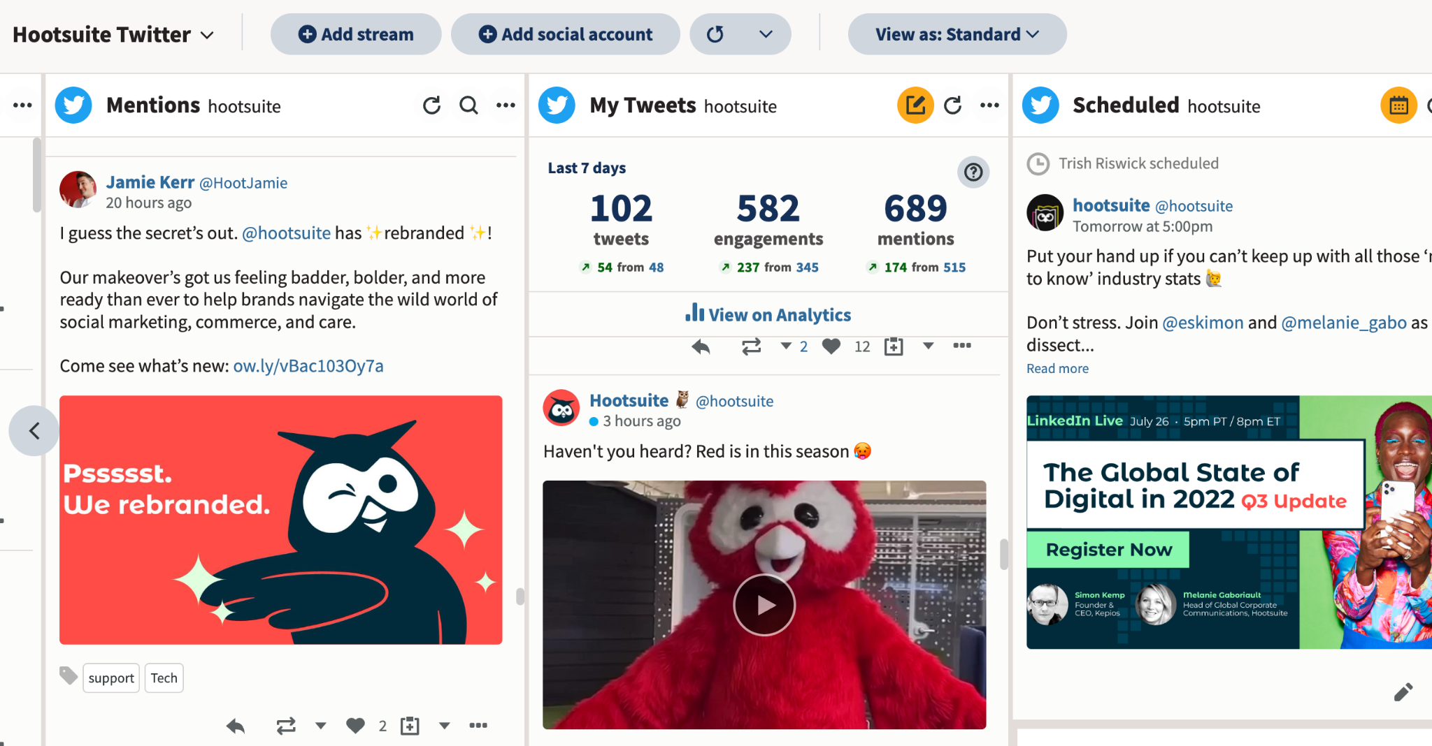Play the red owl mascot video
Viewport: 1432px width, 746px height.
pyautogui.click(x=764, y=605)
